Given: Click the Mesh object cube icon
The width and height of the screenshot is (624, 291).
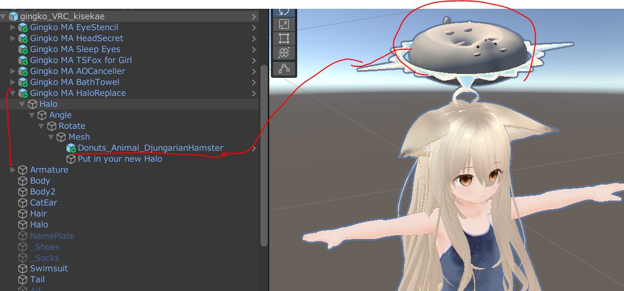Looking at the screenshot, I should [x=61, y=137].
